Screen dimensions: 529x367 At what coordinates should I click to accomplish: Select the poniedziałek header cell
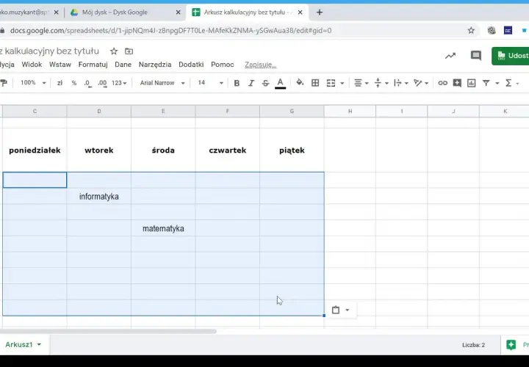pyautogui.click(x=35, y=150)
